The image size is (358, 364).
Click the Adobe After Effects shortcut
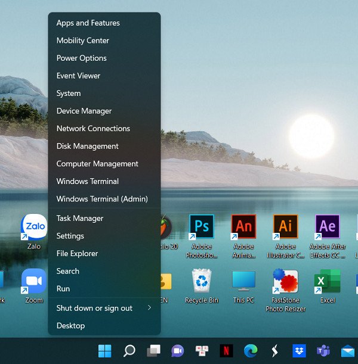pyautogui.click(x=328, y=227)
